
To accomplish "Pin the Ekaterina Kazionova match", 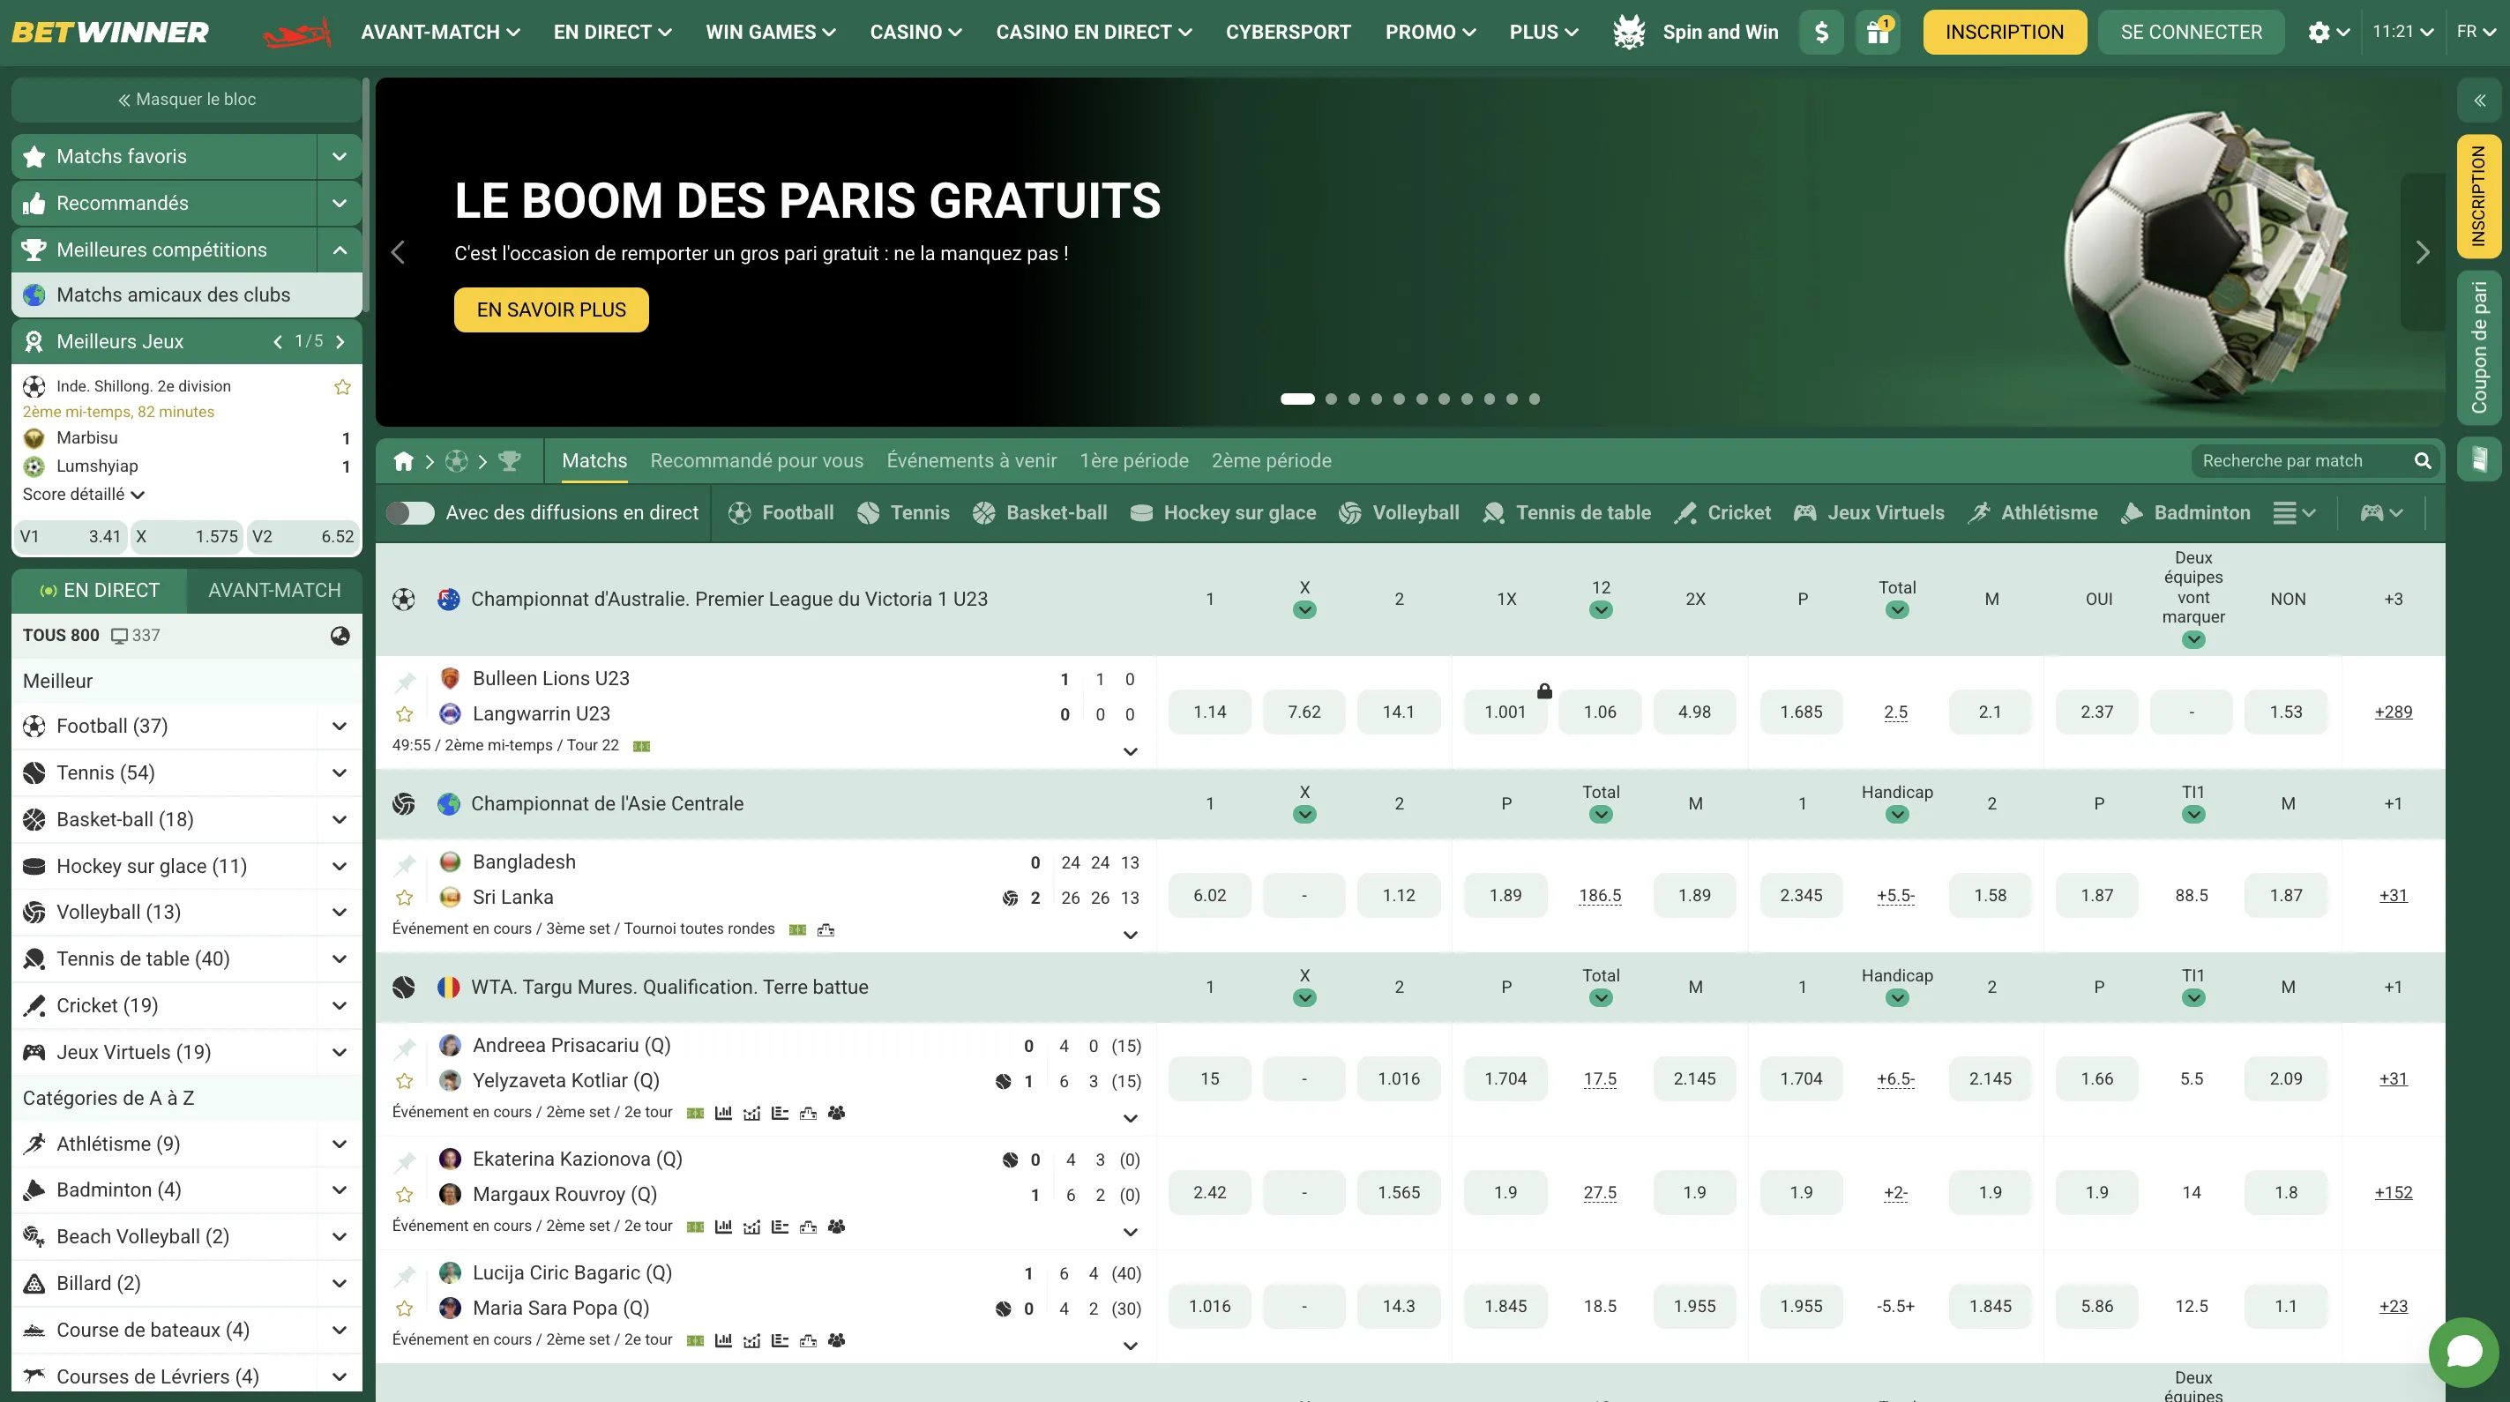I will coord(406,1160).
